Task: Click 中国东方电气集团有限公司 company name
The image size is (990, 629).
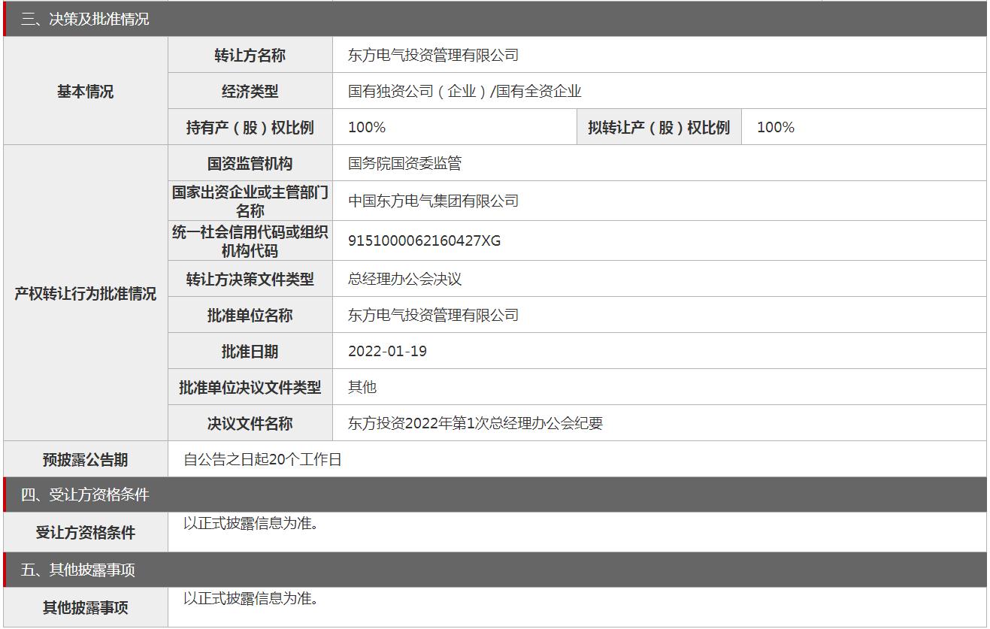Action: pyautogui.click(x=433, y=201)
